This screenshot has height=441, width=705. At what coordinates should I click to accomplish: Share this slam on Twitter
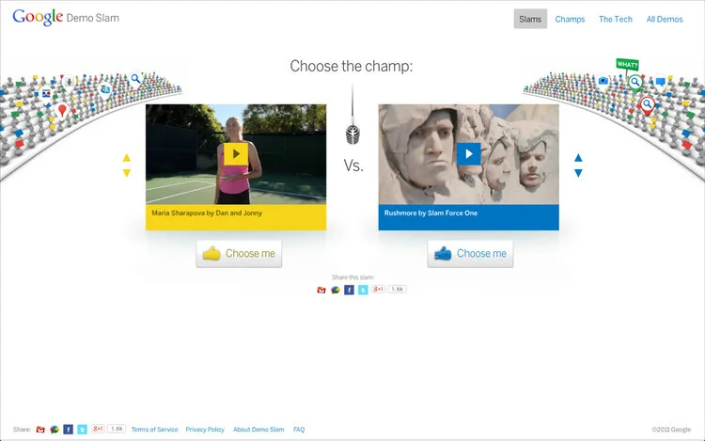point(363,290)
